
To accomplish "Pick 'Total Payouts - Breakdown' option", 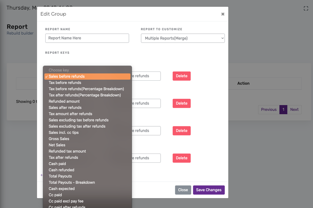I will [x=72, y=182].
